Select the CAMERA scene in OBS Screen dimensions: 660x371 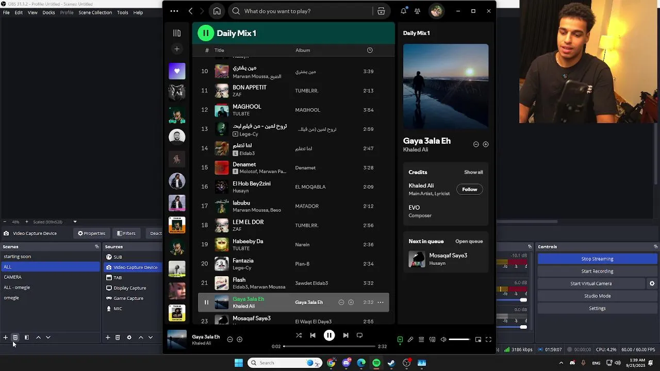coord(50,277)
